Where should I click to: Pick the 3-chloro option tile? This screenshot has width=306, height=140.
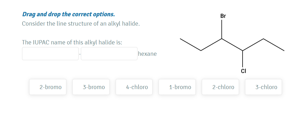(x=263, y=87)
